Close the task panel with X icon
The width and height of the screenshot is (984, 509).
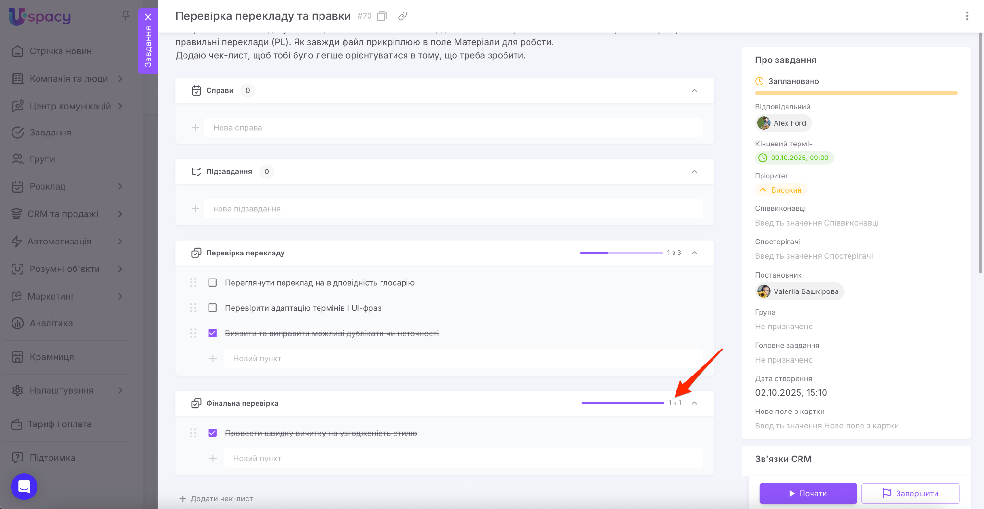click(148, 17)
